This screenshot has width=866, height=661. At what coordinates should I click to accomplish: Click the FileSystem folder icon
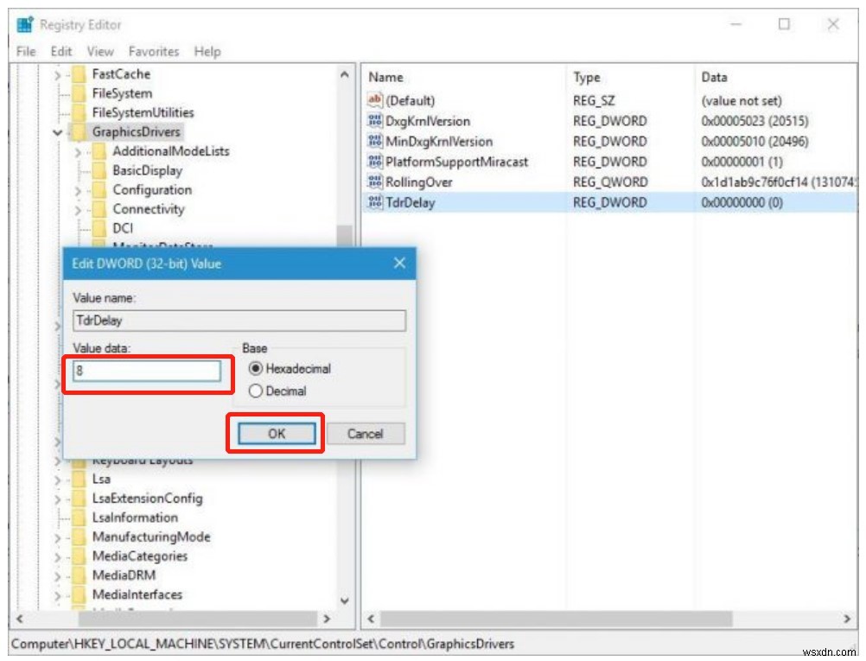[x=80, y=92]
